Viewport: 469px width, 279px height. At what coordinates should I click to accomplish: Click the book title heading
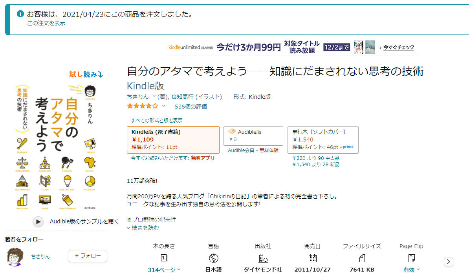pyautogui.click(x=275, y=72)
